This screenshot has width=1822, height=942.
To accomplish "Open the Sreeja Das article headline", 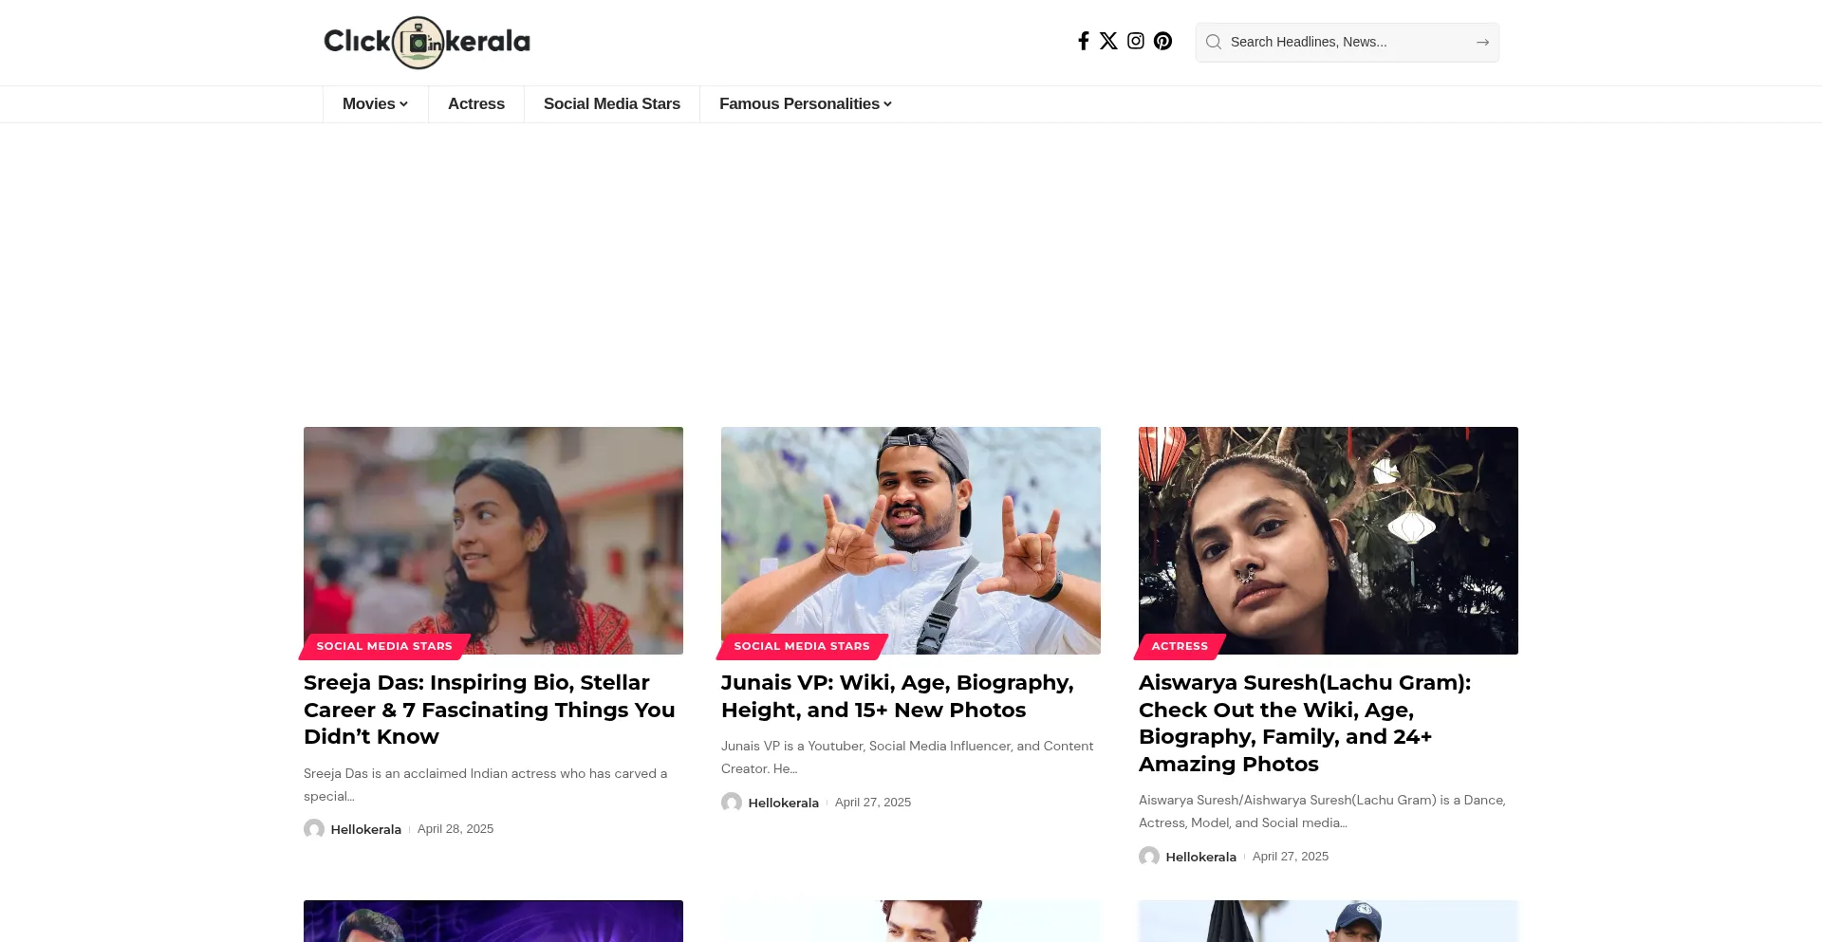I will [x=491, y=710].
